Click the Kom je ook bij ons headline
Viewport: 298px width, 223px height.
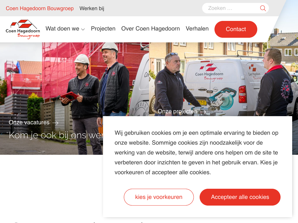click(56, 135)
